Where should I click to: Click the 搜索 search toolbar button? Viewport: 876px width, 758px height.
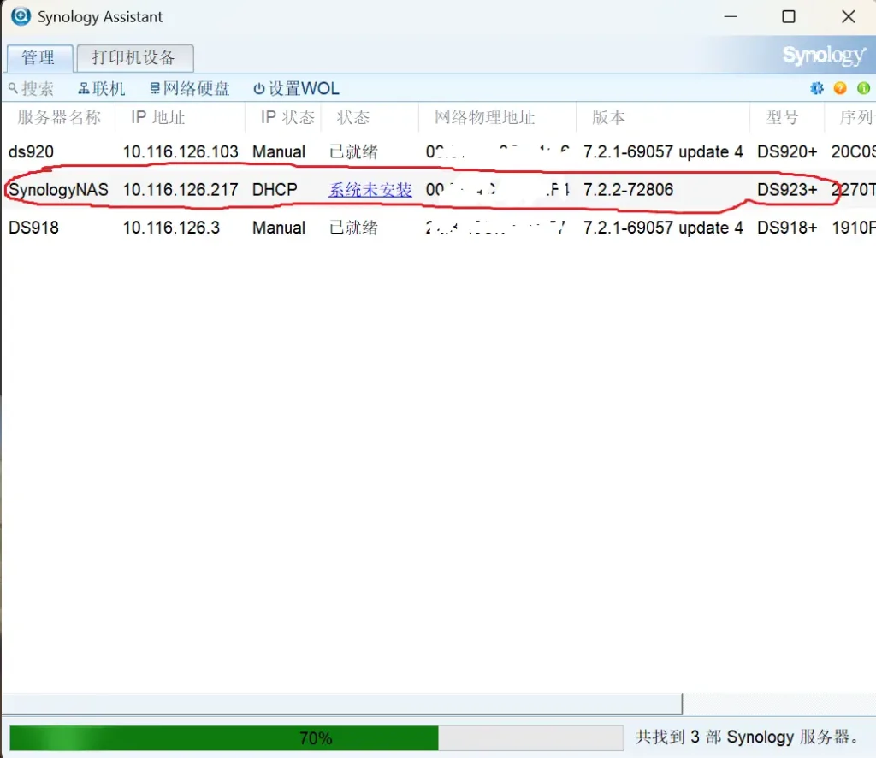32,89
